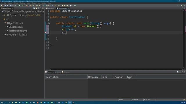186x104 pixels.
Task: Sort by the Type column header
Action: pyautogui.click(x=130, y=77)
